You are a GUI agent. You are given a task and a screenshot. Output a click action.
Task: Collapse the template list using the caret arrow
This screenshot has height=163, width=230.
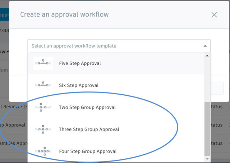[x=205, y=46]
